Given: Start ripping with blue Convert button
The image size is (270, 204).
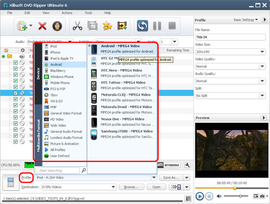Looking at the screenshot, I should point(142,26).
